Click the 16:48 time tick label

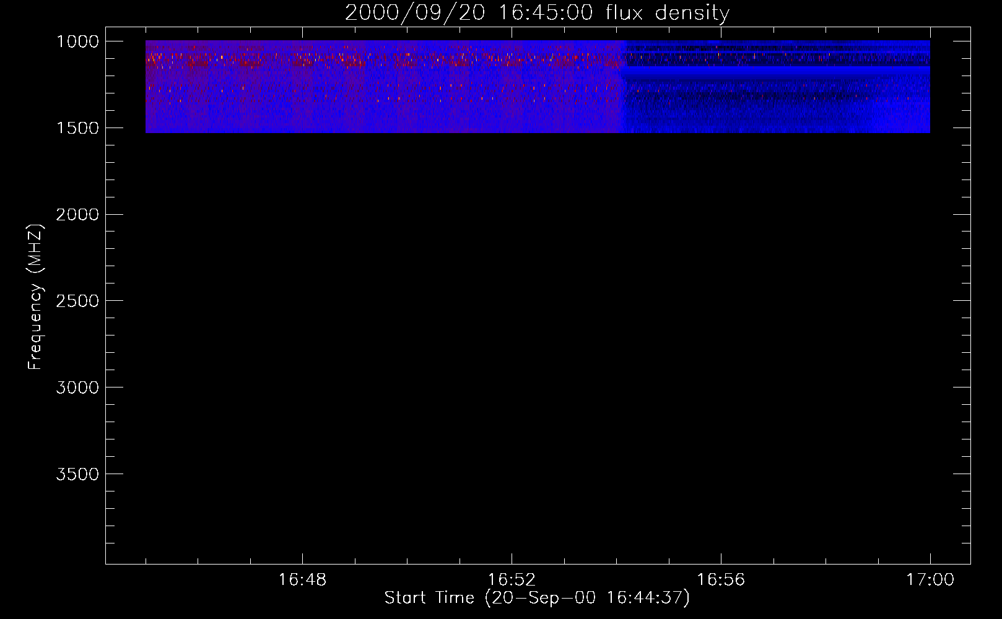[x=302, y=580]
